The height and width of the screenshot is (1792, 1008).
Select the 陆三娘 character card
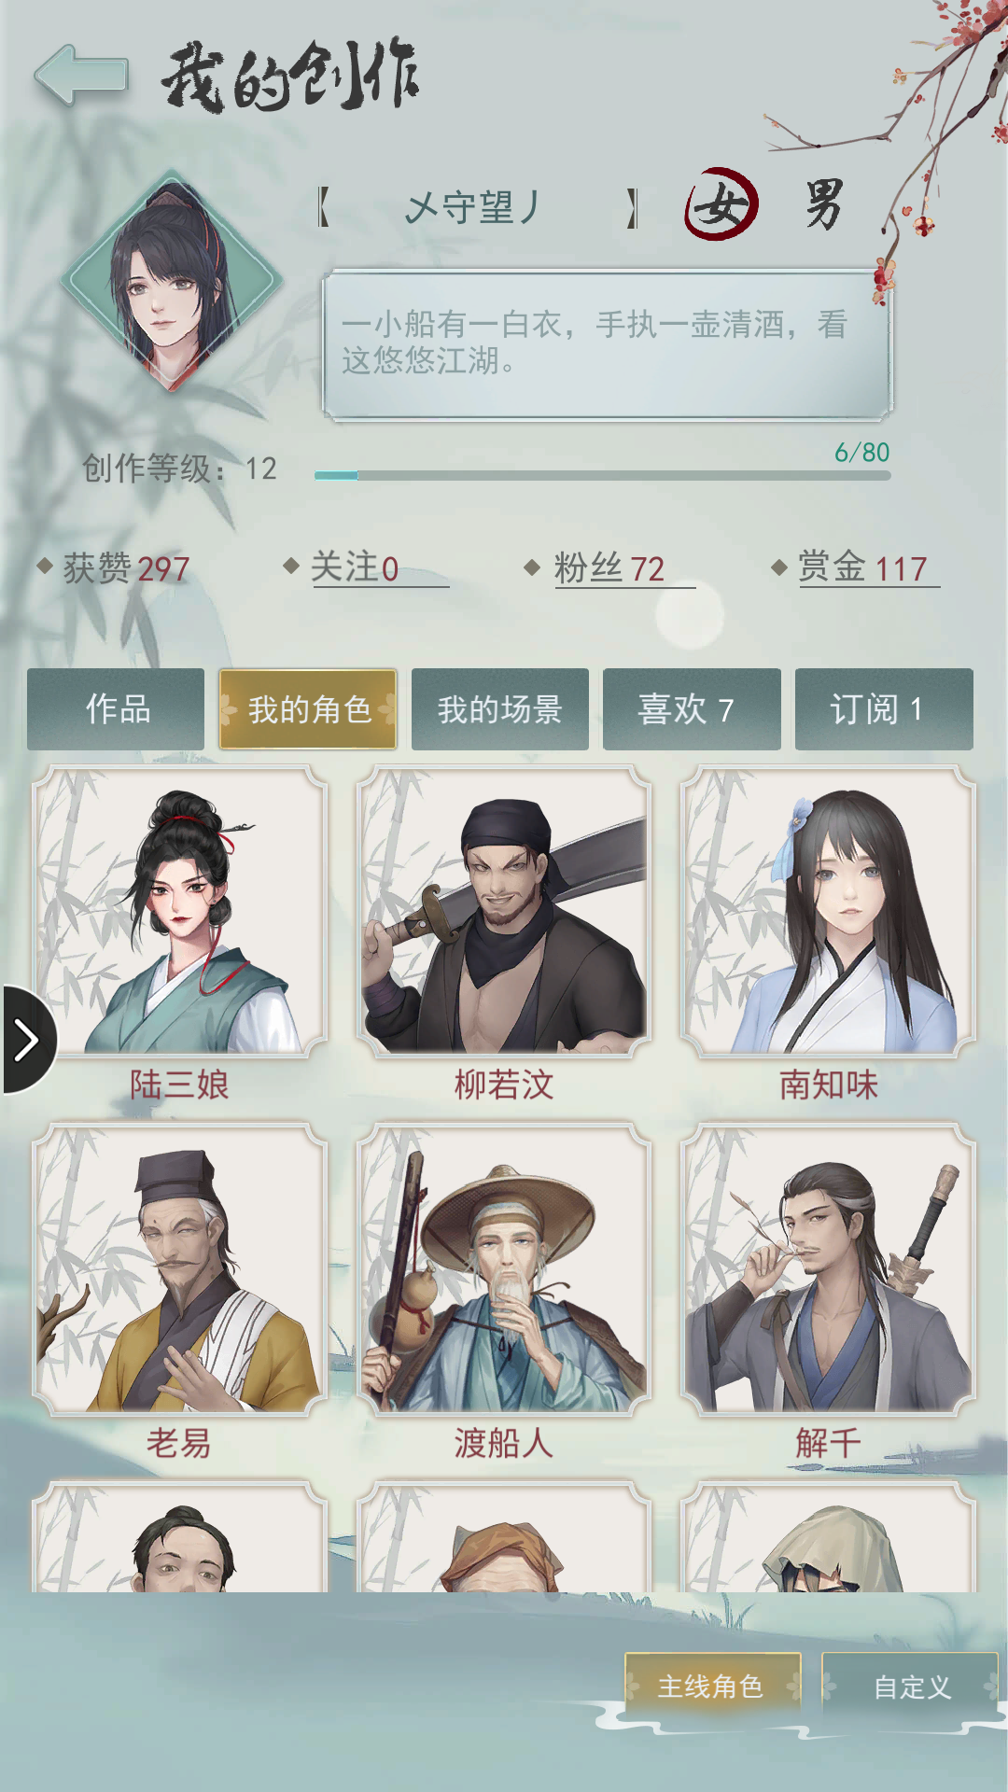click(x=179, y=934)
